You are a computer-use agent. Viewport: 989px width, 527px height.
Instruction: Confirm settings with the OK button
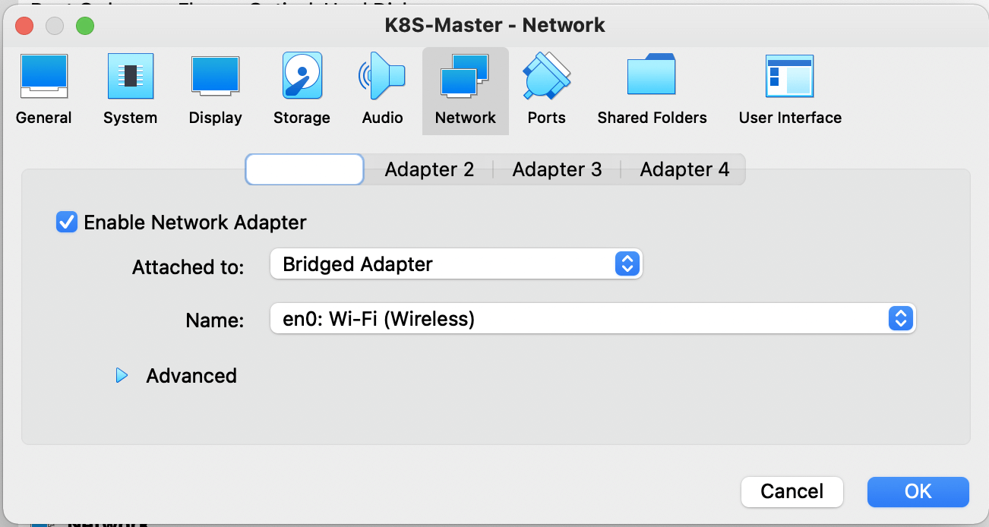tap(918, 491)
